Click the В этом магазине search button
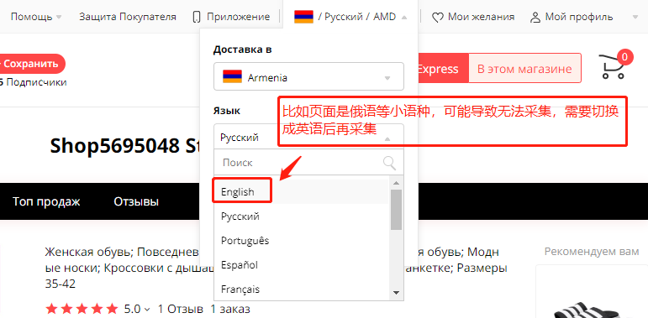648x318 pixels. click(524, 68)
